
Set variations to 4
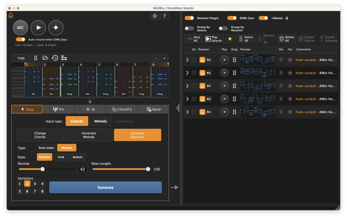click(x=42, y=184)
